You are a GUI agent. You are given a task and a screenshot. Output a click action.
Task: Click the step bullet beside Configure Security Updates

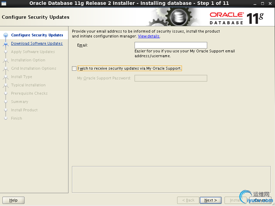6,35
